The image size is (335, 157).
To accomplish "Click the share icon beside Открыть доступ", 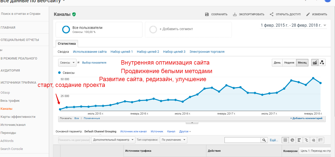I will coord(272,14).
